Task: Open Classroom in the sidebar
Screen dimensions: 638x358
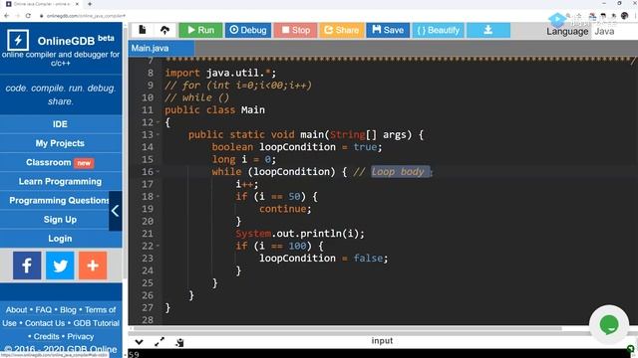Action: [60, 162]
